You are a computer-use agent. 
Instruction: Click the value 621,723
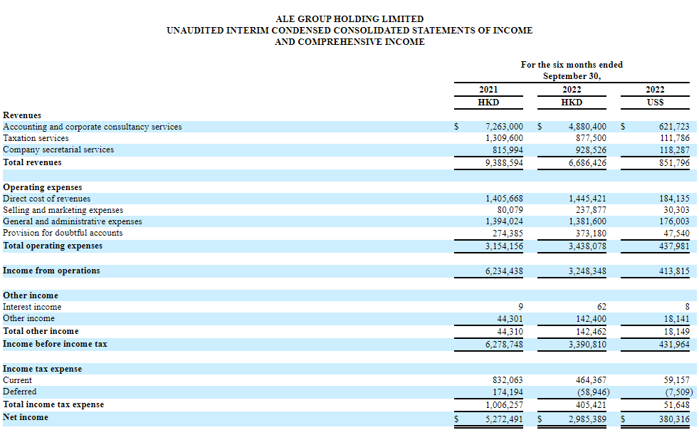pos(674,127)
